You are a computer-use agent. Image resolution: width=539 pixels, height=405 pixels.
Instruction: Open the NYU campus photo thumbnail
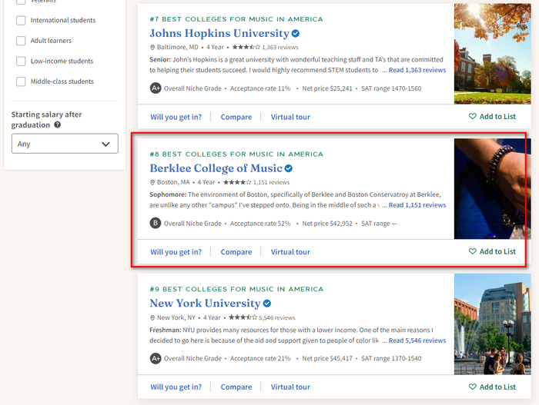click(x=492, y=324)
